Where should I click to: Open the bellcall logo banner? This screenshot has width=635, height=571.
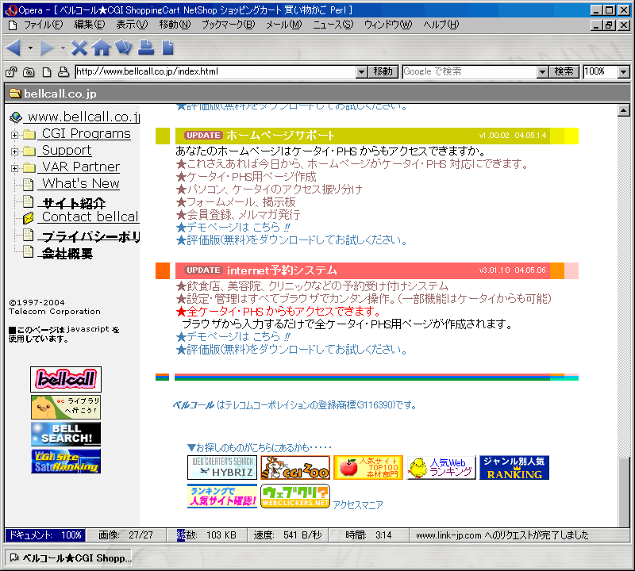pyautogui.click(x=66, y=379)
